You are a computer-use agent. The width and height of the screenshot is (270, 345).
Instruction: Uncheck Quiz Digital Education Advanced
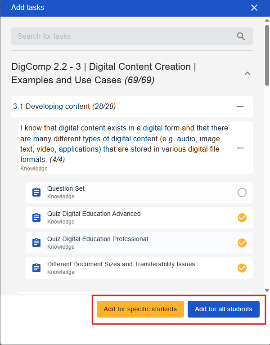(x=242, y=218)
